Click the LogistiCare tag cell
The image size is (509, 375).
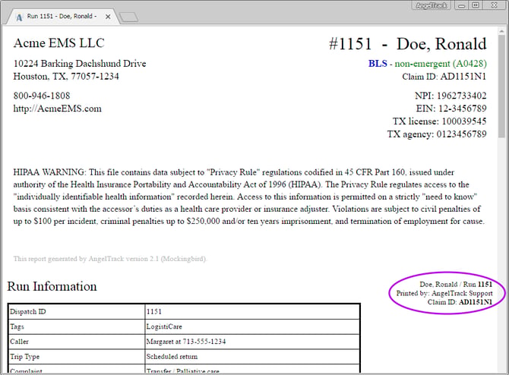point(252,326)
